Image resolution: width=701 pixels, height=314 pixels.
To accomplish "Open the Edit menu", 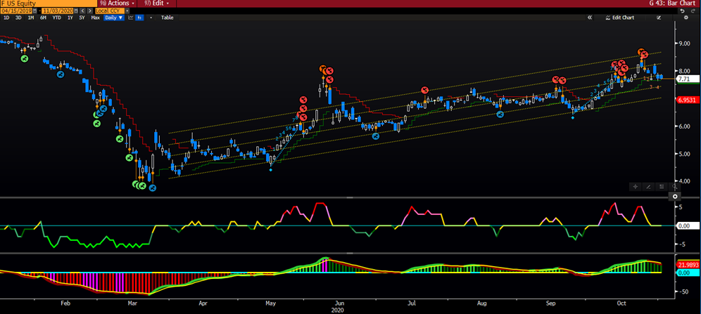I will point(158,3).
